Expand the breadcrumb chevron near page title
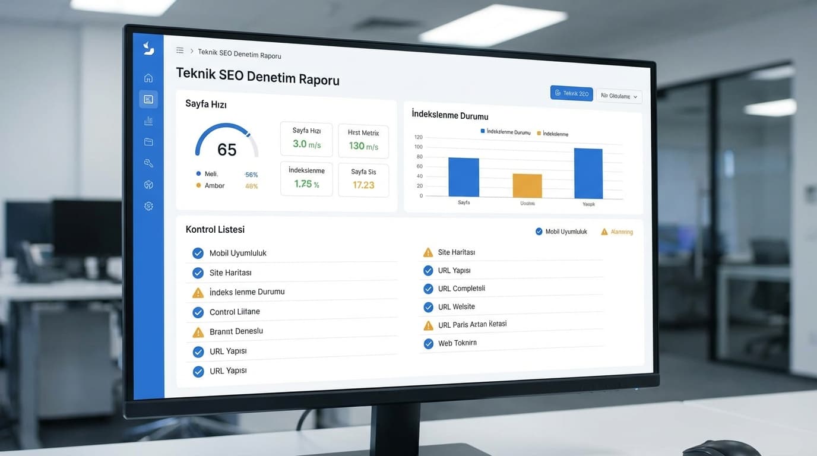 [191, 51]
